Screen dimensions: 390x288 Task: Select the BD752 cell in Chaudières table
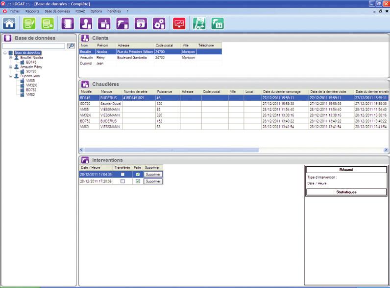pyautogui.click(x=89, y=121)
